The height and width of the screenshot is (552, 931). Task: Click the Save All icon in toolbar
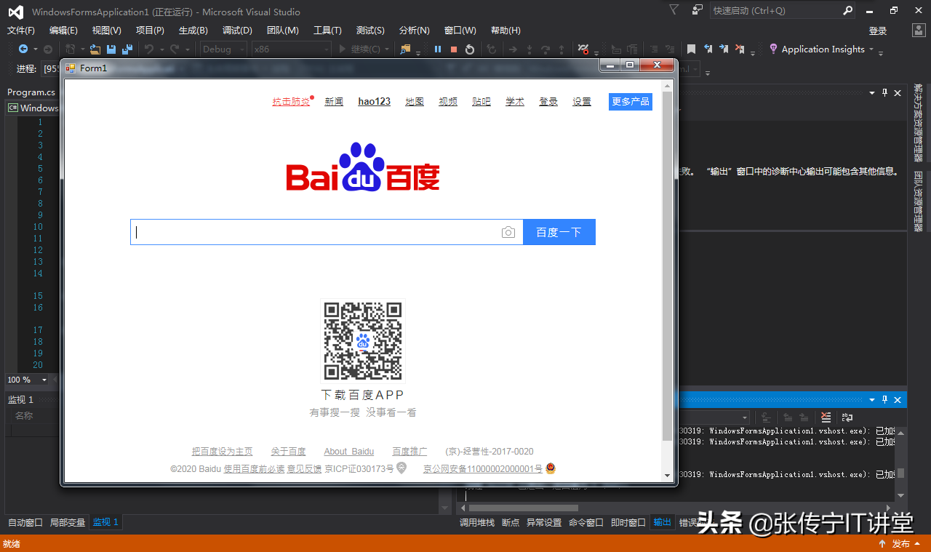point(127,49)
